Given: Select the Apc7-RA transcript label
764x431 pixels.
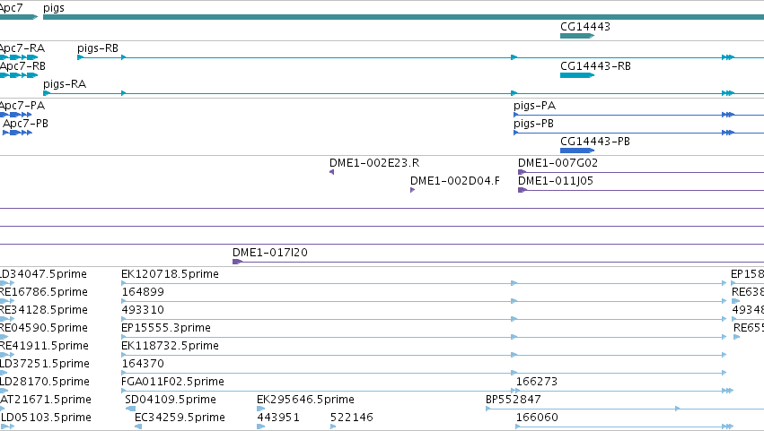Looking at the screenshot, I should click(x=22, y=48).
